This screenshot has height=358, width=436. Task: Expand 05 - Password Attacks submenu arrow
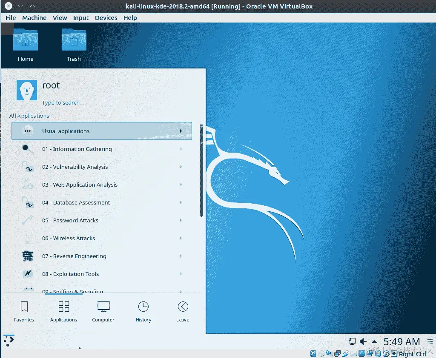[x=181, y=220]
